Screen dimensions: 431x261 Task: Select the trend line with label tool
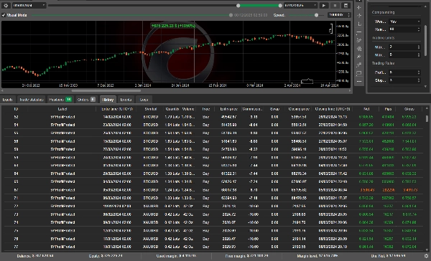pyautogui.click(x=359, y=65)
